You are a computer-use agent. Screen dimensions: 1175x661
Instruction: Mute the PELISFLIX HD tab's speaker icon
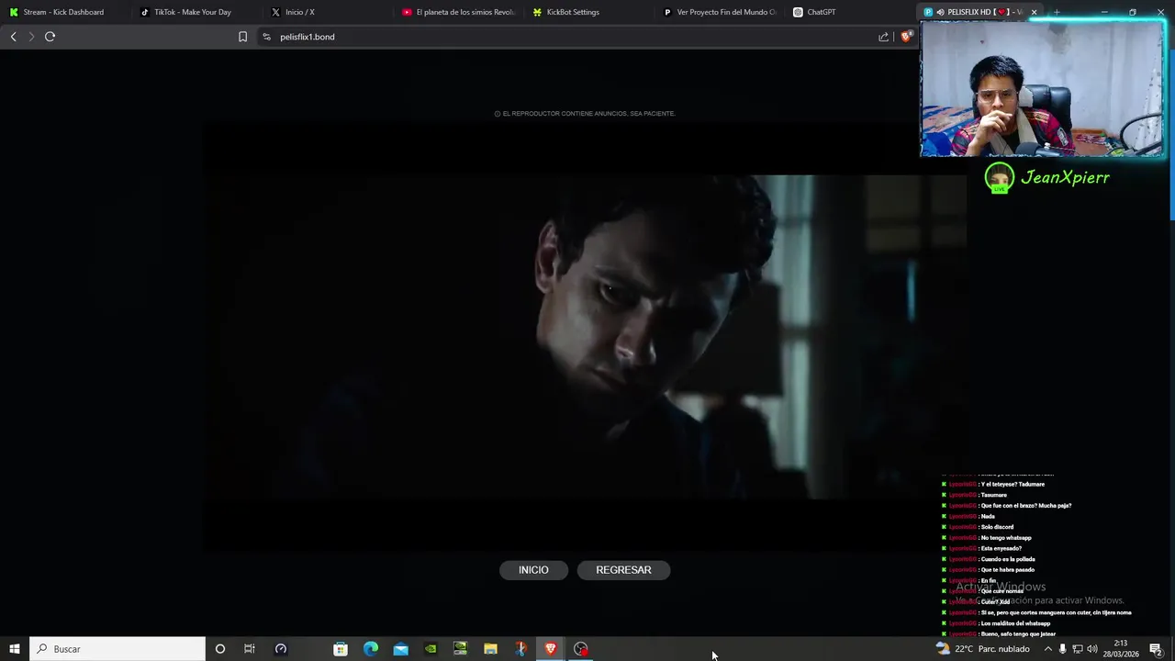point(940,12)
